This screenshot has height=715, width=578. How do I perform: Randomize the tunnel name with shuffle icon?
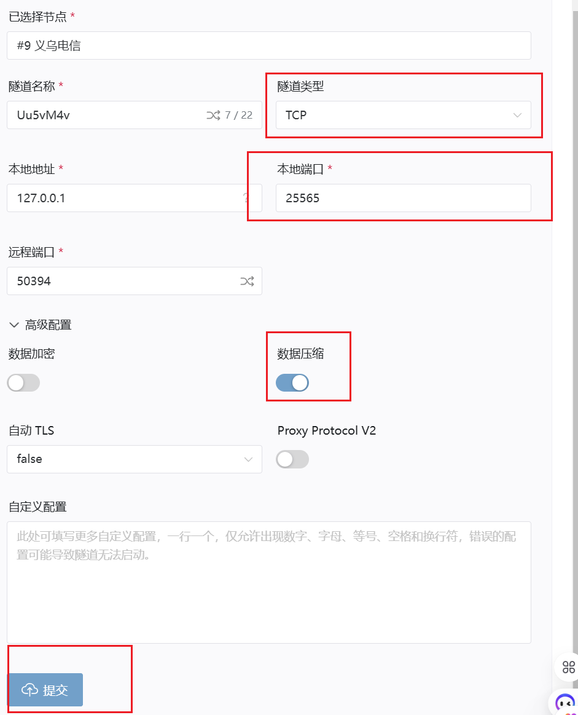(213, 115)
